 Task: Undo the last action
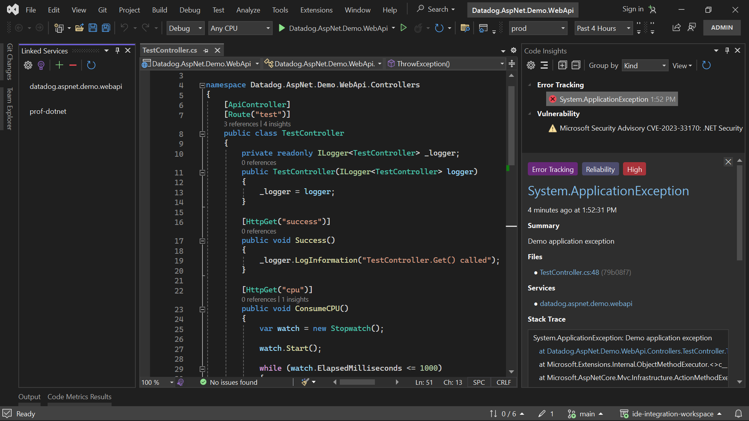[x=124, y=28]
